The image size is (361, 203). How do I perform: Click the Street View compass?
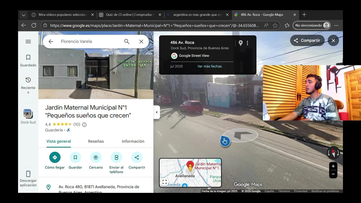pos(333,153)
